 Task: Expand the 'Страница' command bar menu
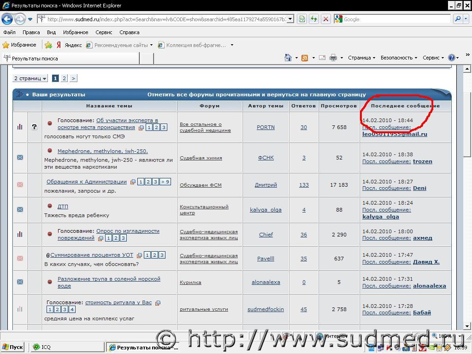pyautogui.click(x=361, y=58)
